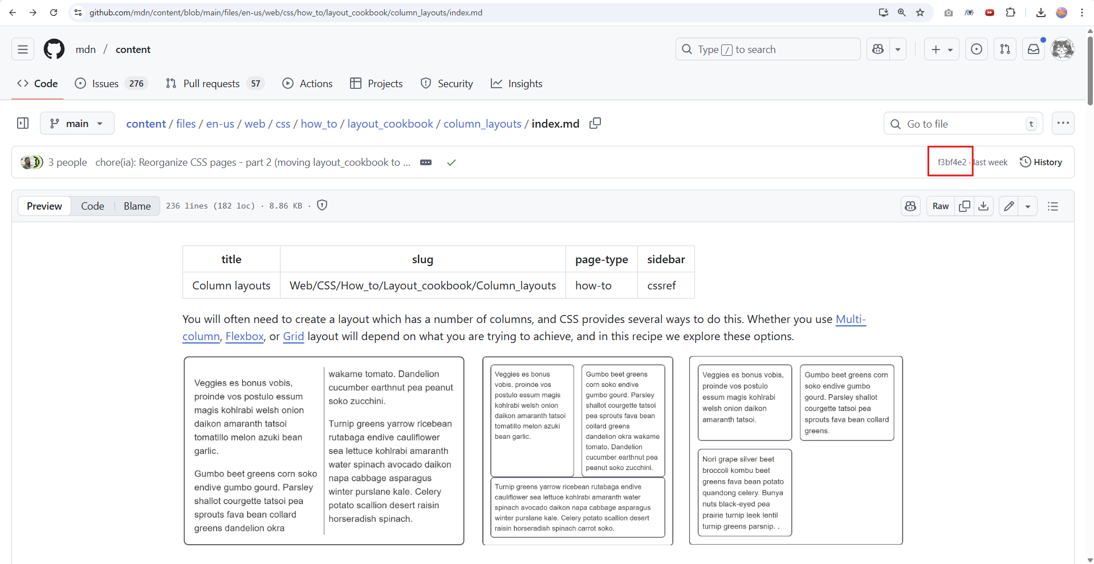Open the global navigation hamburger menu
1094x564 pixels.
(23, 50)
